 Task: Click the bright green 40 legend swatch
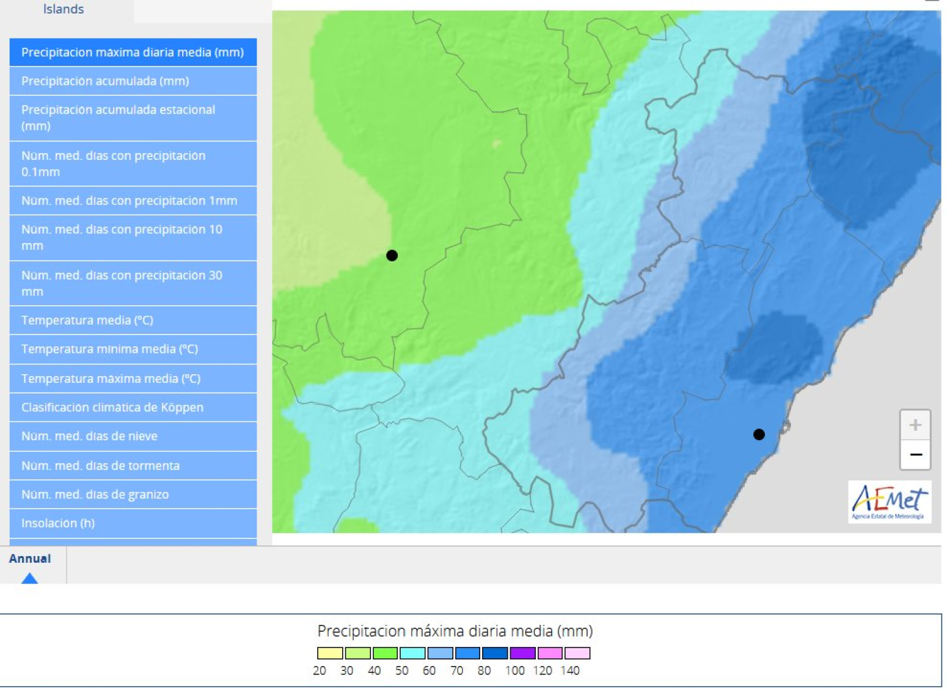[386, 653]
